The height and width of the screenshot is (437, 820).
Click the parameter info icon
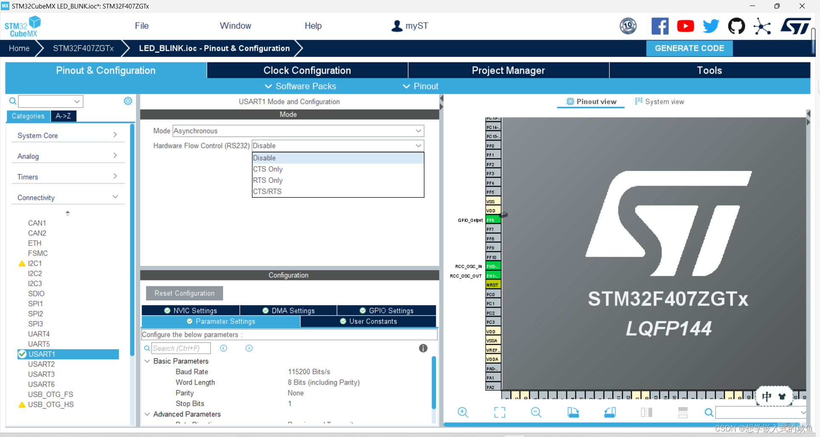[x=423, y=348]
